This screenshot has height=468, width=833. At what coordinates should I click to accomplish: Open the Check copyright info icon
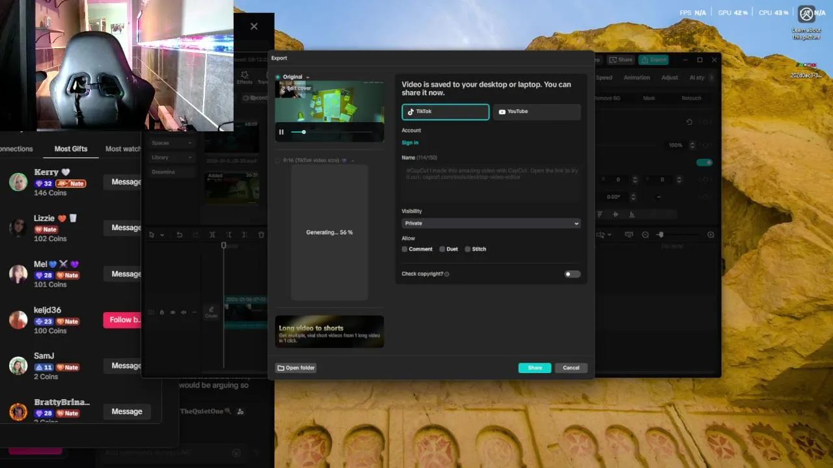tap(446, 274)
